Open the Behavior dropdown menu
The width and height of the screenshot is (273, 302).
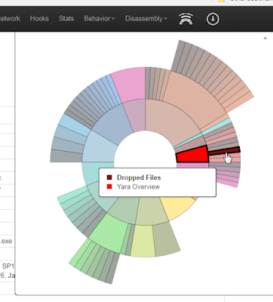[x=100, y=19]
